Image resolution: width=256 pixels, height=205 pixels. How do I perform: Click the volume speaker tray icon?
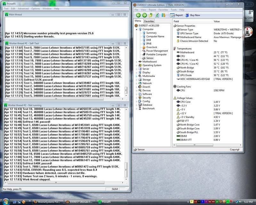pyautogui.click(x=240, y=202)
